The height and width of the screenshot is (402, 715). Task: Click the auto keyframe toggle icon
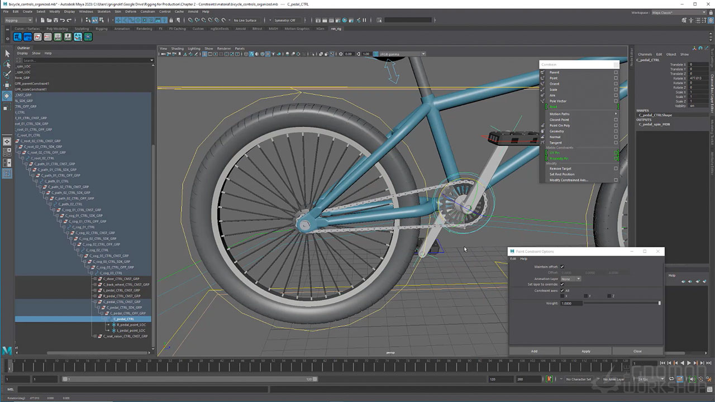tap(549, 379)
